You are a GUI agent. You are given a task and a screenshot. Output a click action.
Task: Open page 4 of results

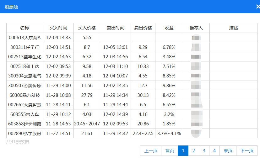point(214,151)
